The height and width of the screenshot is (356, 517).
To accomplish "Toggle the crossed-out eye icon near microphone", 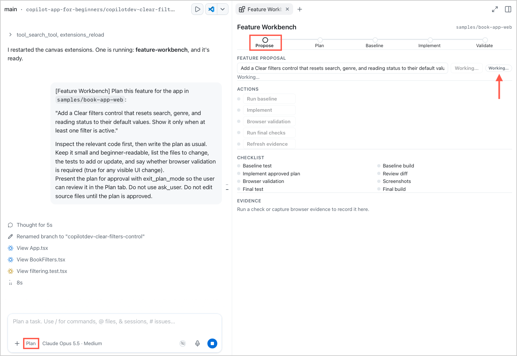I will click(183, 343).
